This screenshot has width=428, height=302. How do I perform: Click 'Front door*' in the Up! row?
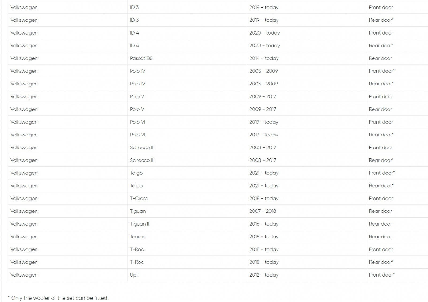click(x=381, y=275)
